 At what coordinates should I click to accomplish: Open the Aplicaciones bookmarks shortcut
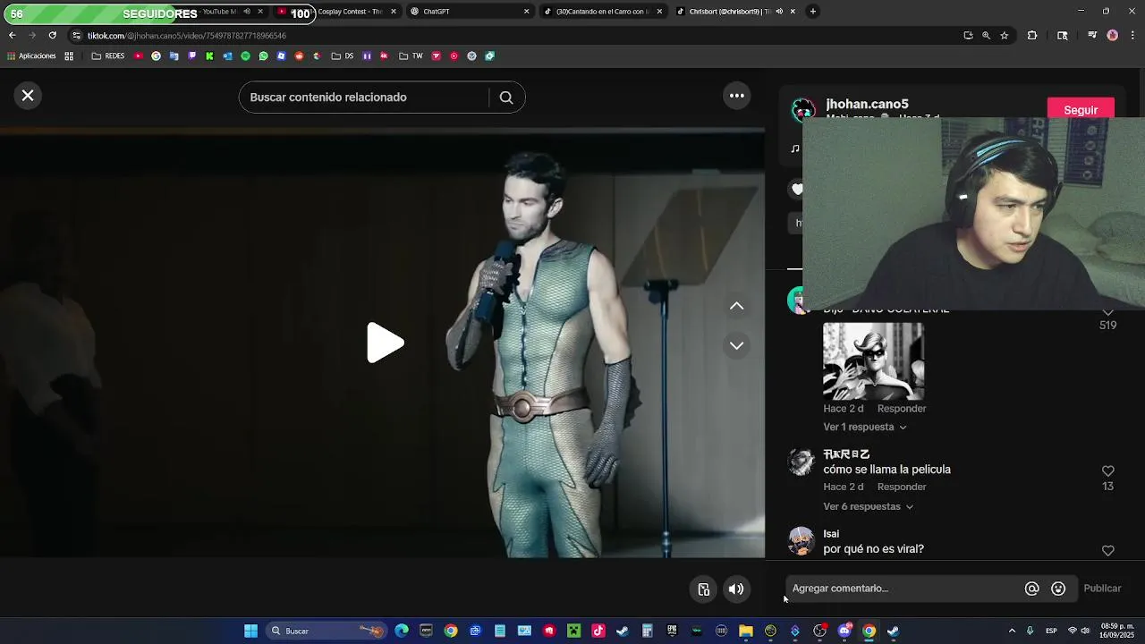[x=31, y=55]
